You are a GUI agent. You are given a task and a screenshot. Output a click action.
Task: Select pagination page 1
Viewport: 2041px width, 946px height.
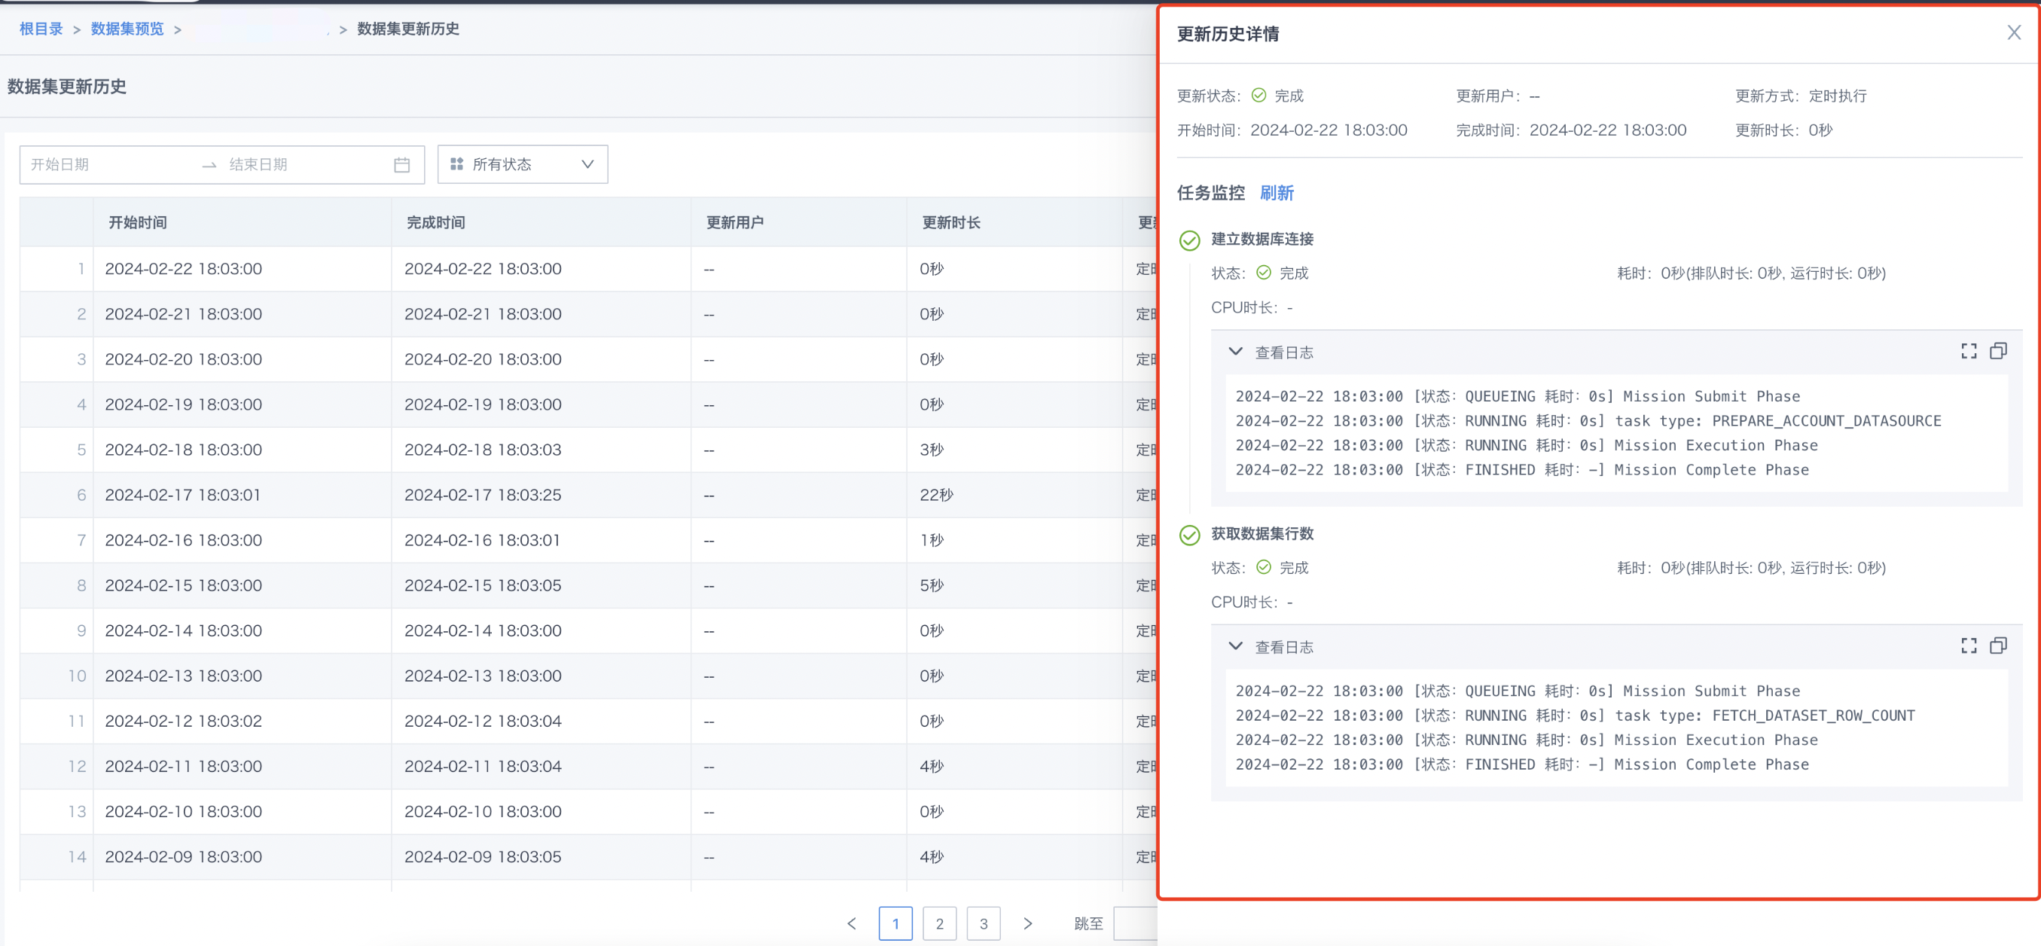pyautogui.click(x=895, y=923)
